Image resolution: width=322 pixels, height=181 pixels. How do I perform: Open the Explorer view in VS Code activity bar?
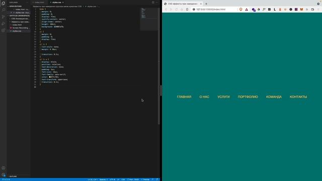[x=4, y=3]
